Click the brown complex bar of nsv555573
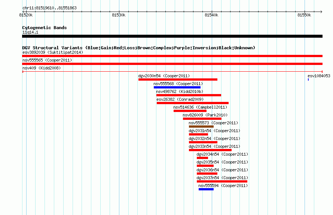Image resolution: width=333 pixels, height=215 pixels. pos(201,127)
